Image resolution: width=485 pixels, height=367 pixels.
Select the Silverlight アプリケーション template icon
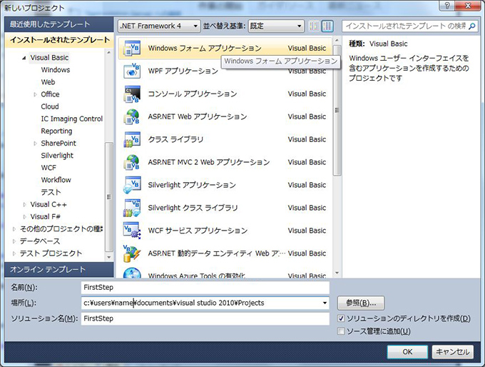132,185
